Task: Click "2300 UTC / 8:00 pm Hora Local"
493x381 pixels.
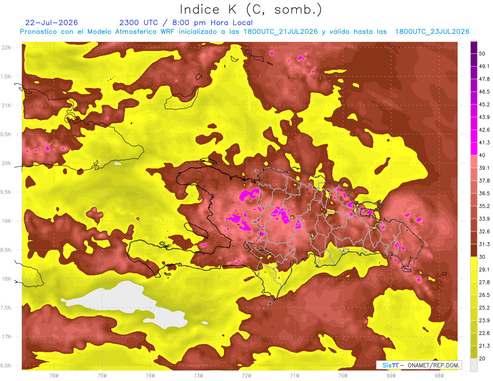Action: click(x=186, y=23)
